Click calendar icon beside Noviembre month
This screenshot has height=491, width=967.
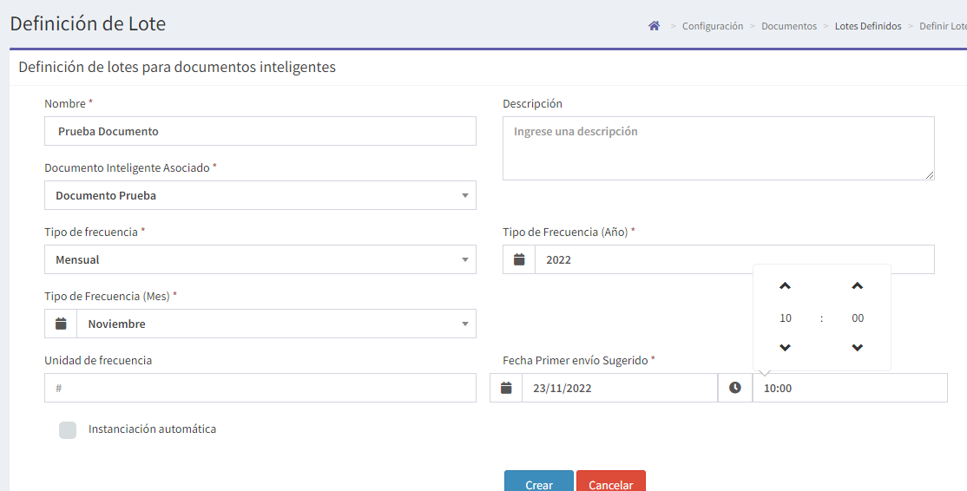pyautogui.click(x=61, y=324)
